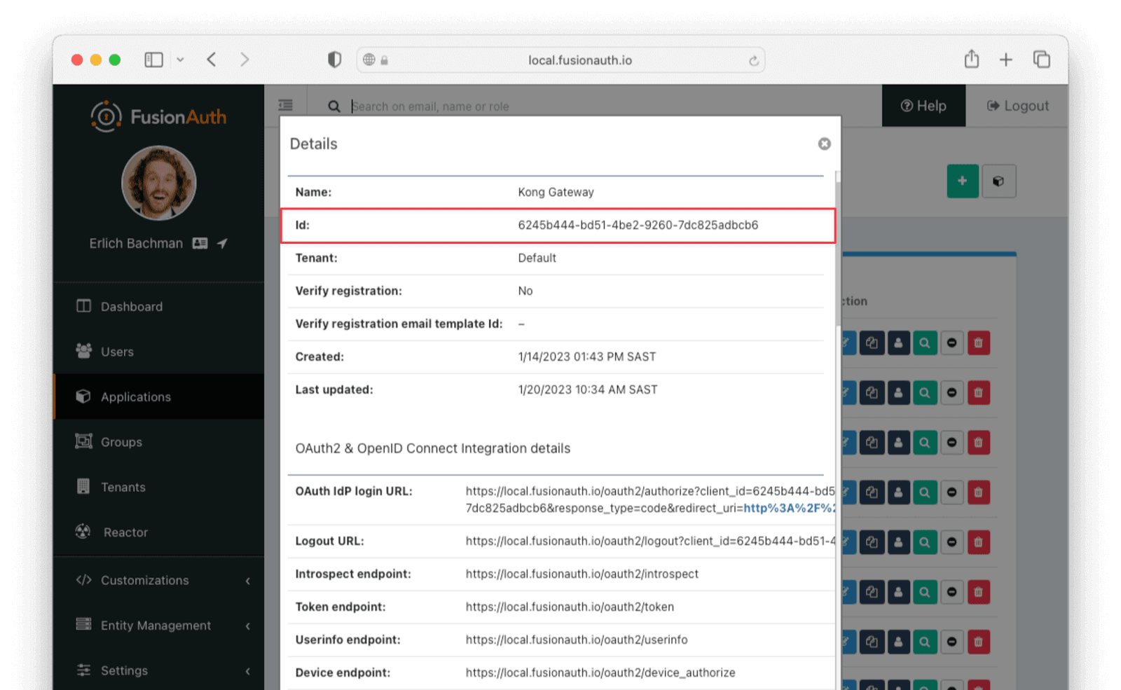
Task: Click the search magnifier icon in header
Action: (334, 106)
